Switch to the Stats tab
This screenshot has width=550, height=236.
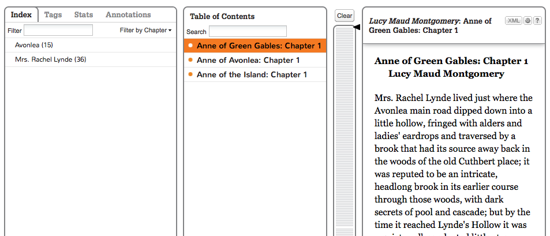pyautogui.click(x=84, y=15)
